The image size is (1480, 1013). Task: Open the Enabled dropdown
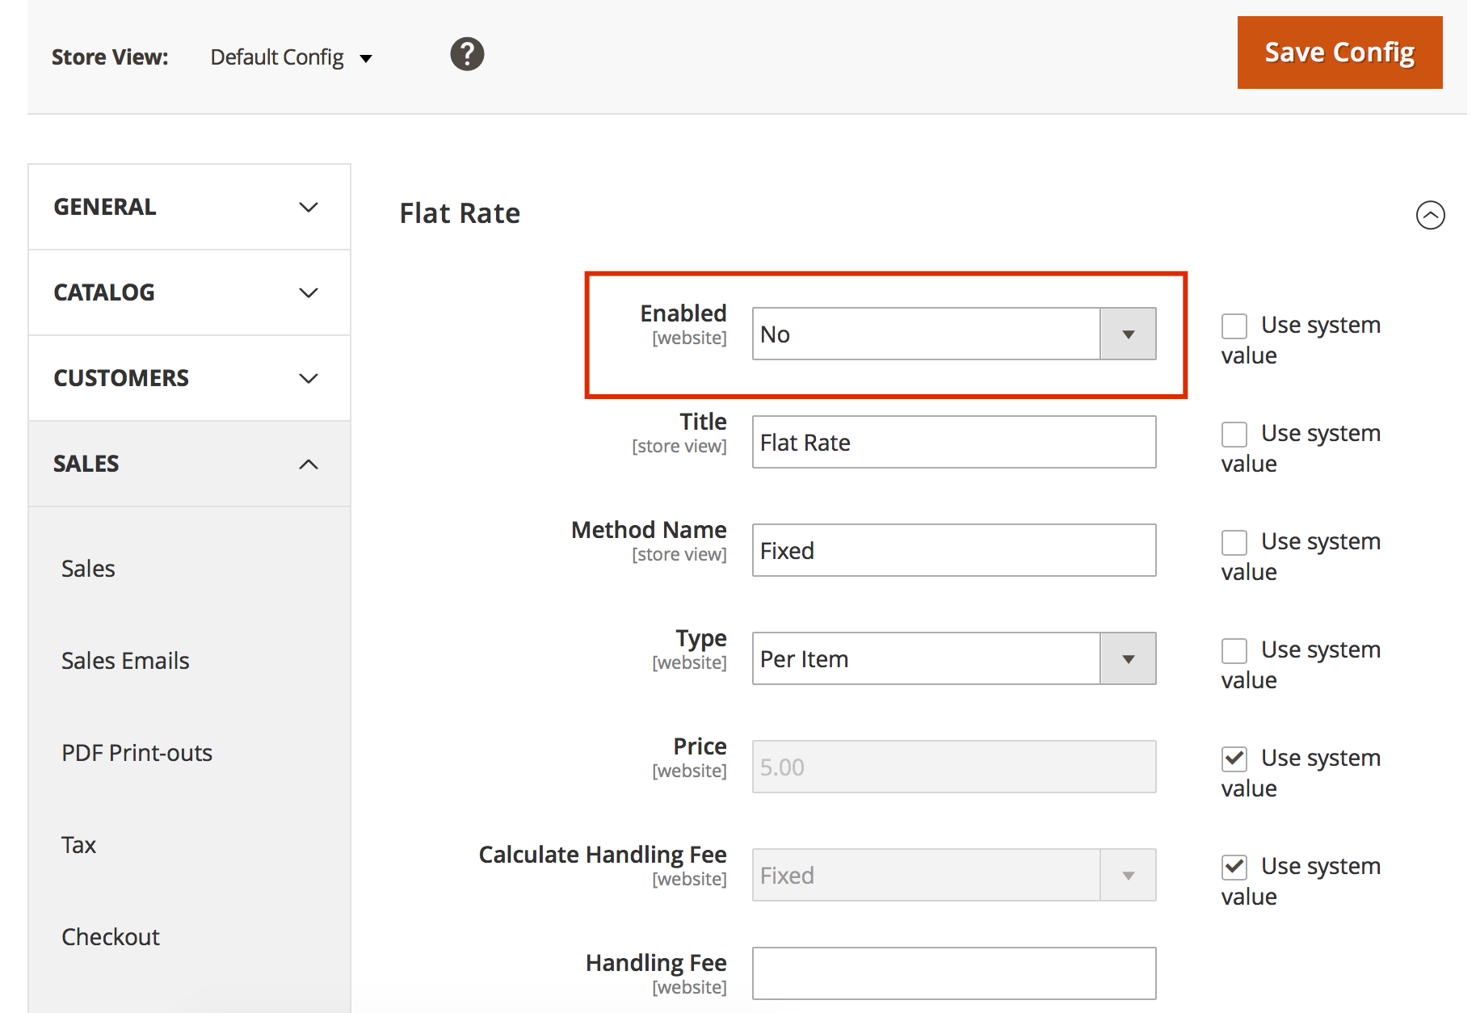coord(953,334)
